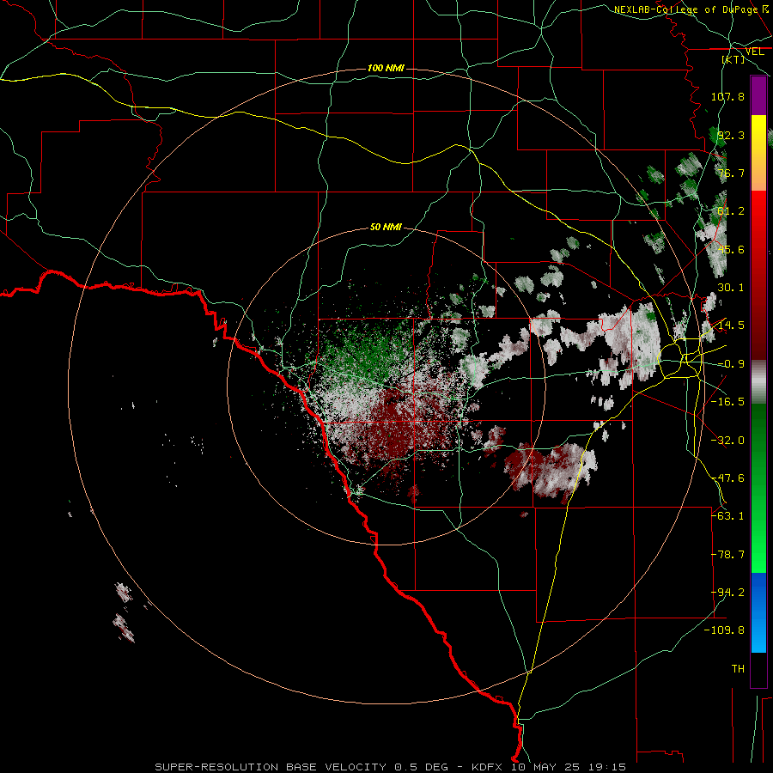Image resolution: width=773 pixels, height=773 pixels.
Task: Select the 30.1 velocity legend value
Action: (731, 288)
